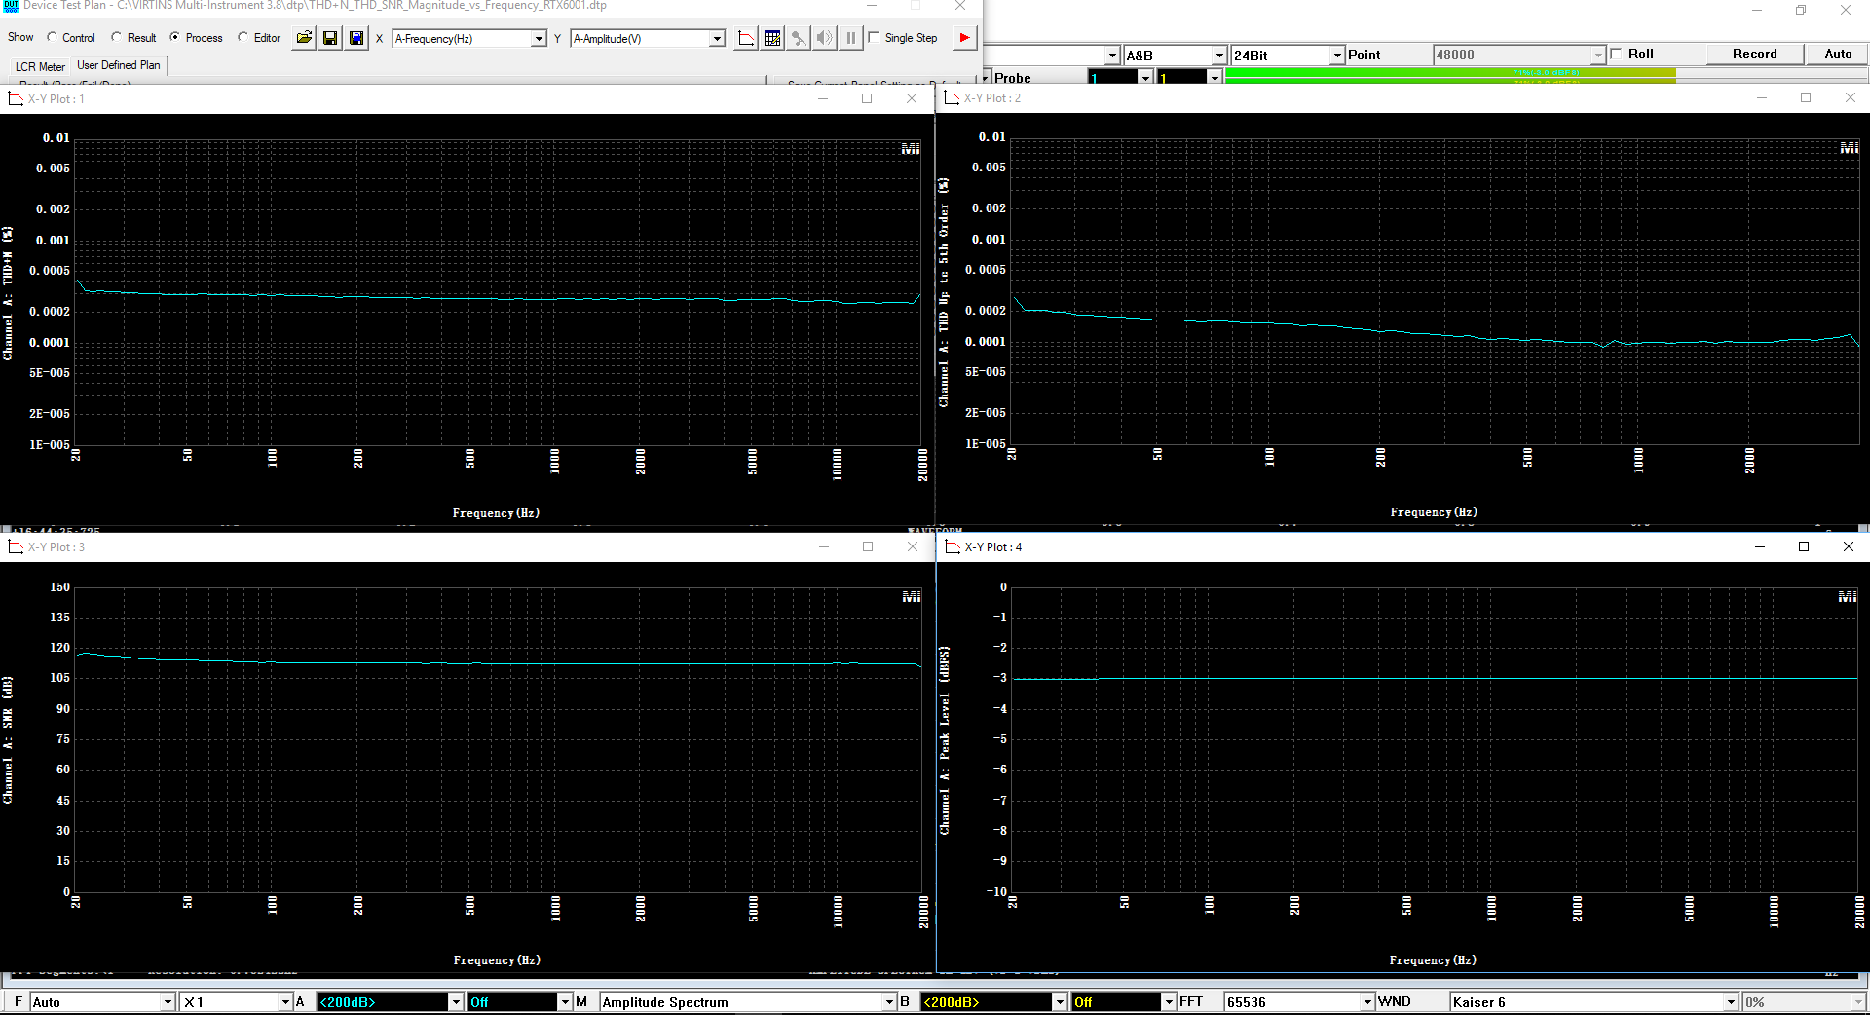1870x1015 pixels.
Task: Save the device test plan
Action: pyautogui.click(x=330, y=38)
